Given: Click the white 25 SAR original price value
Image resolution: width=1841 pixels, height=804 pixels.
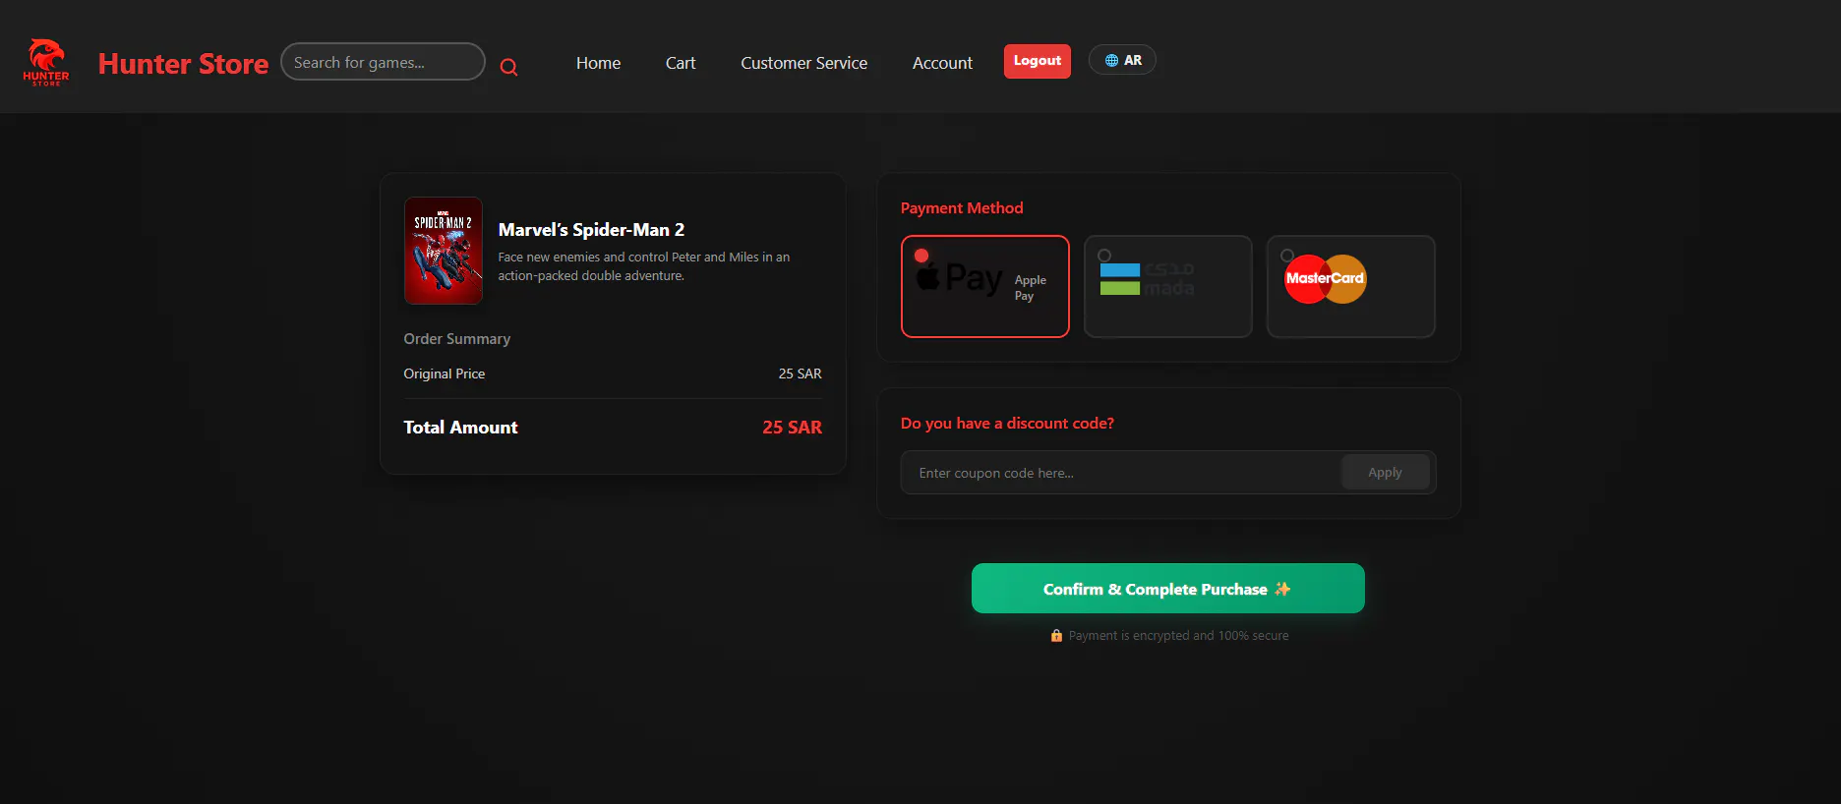Looking at the screenshot, I should (800, 373).
